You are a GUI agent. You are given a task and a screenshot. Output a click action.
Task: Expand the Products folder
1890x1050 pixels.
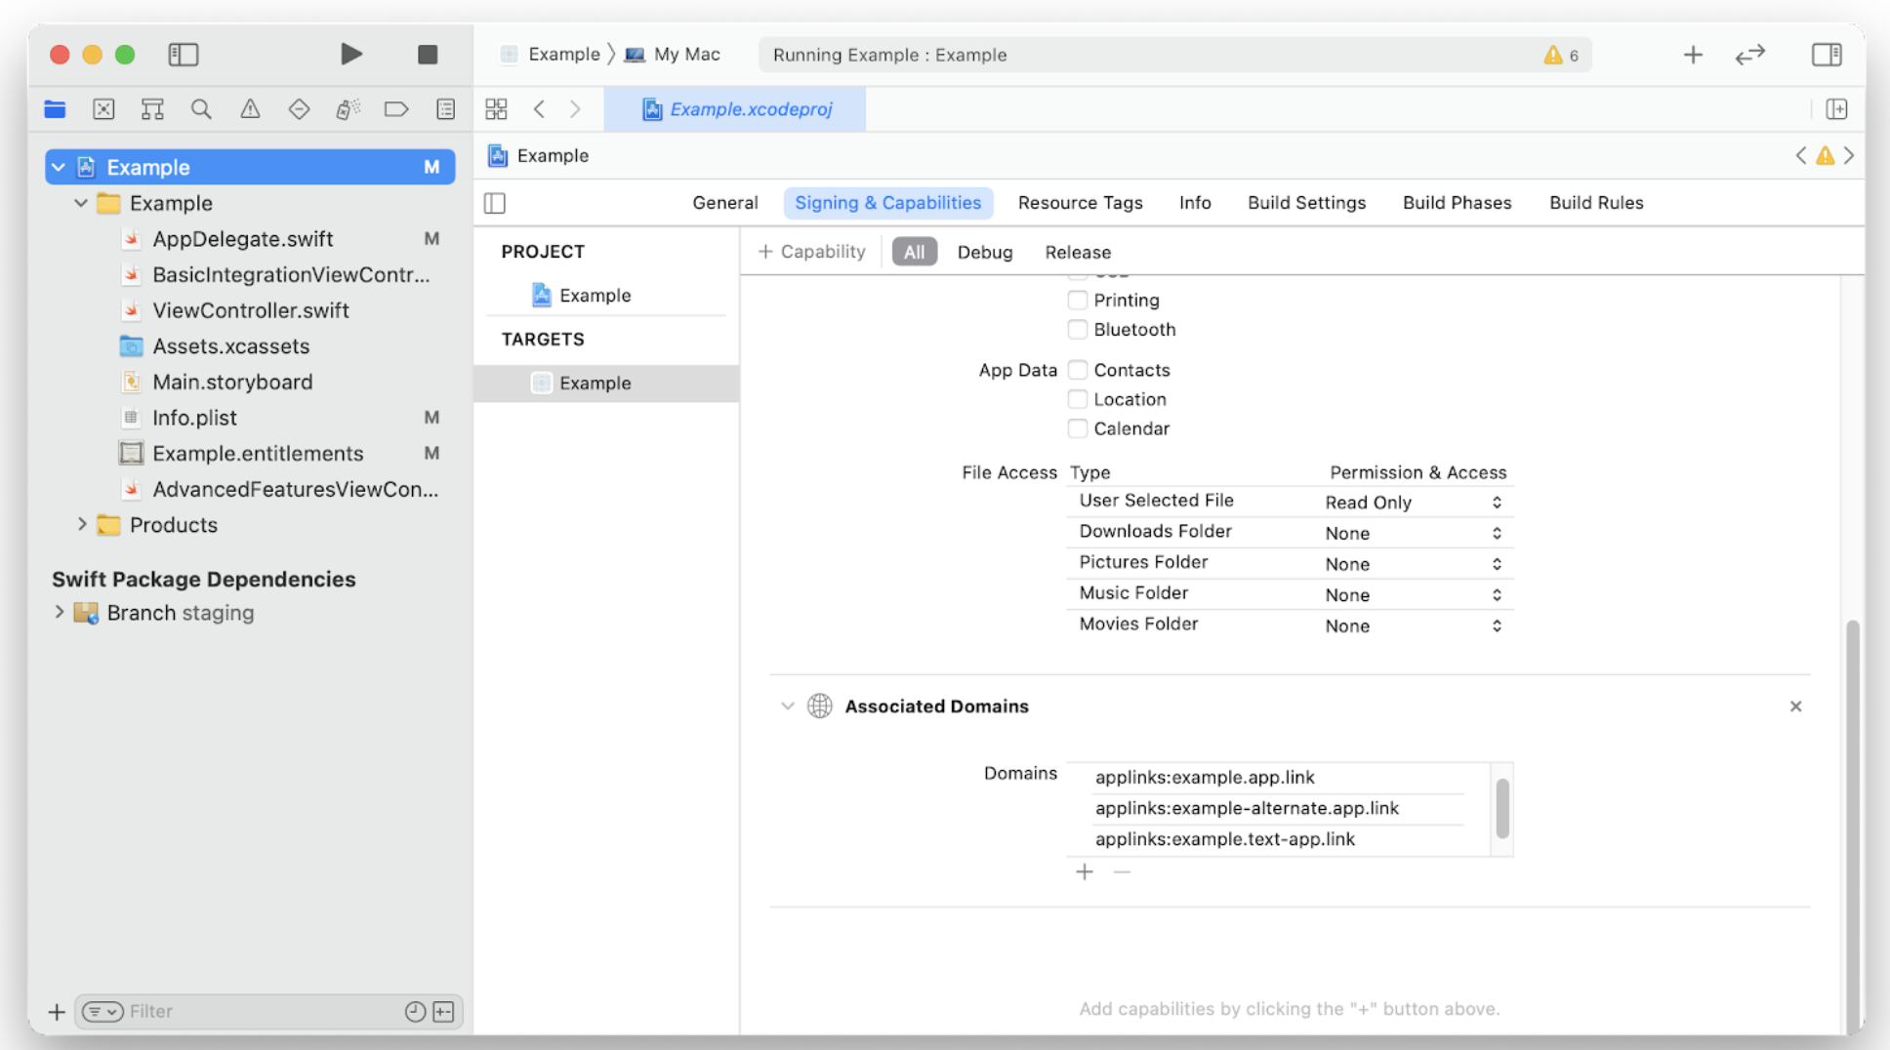pyautogui.click(x=82, y=525)
